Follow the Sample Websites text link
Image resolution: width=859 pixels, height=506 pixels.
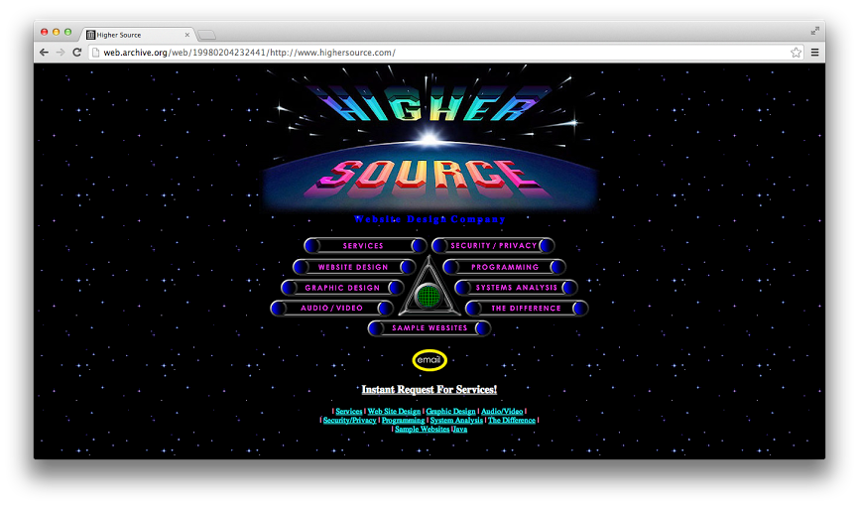422,429
